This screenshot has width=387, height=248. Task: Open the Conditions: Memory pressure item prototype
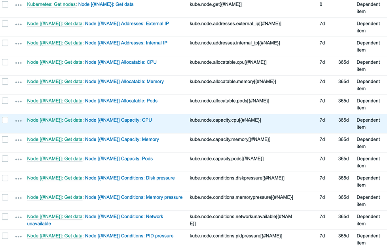134,197
